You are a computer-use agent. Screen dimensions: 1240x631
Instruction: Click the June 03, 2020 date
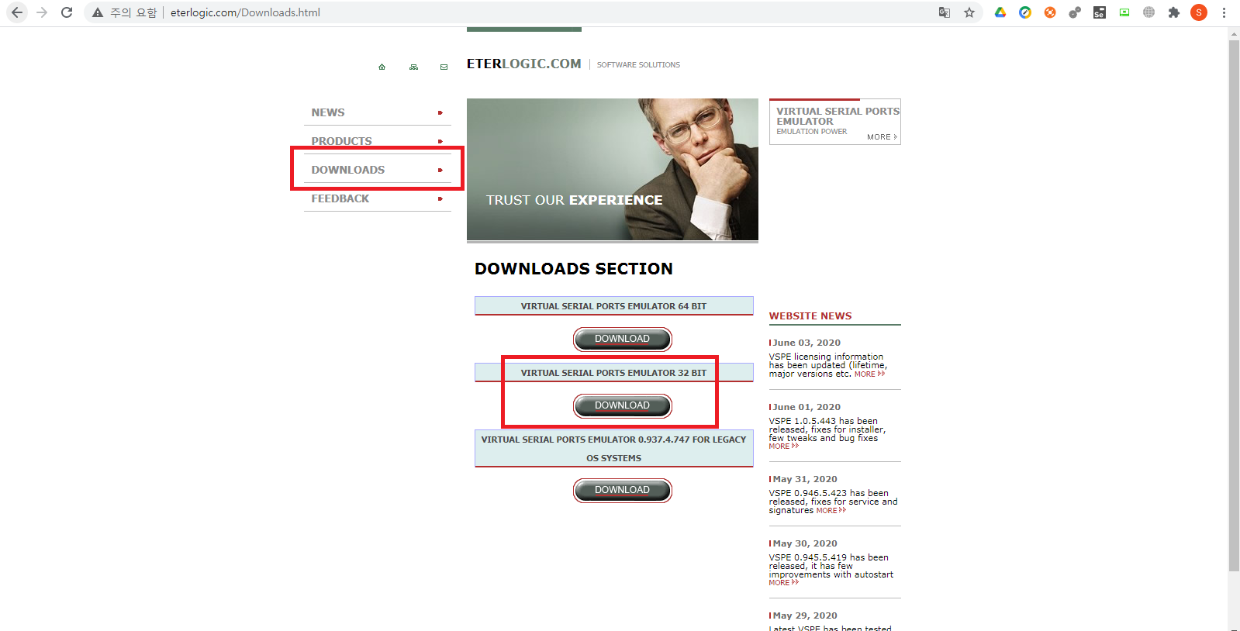click(x=807, y=343)
